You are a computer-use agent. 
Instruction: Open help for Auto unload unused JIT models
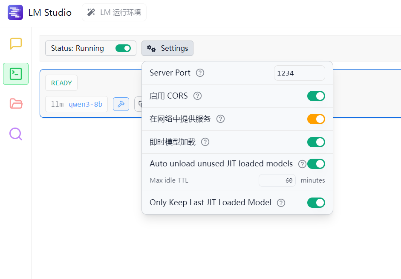(302, 164)
